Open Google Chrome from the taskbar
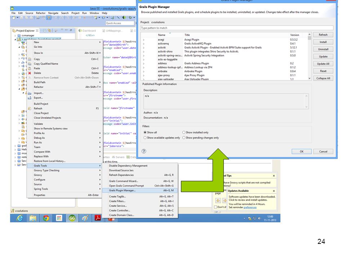The height and width of the screenshot is (259, 346). pos(46,218)
